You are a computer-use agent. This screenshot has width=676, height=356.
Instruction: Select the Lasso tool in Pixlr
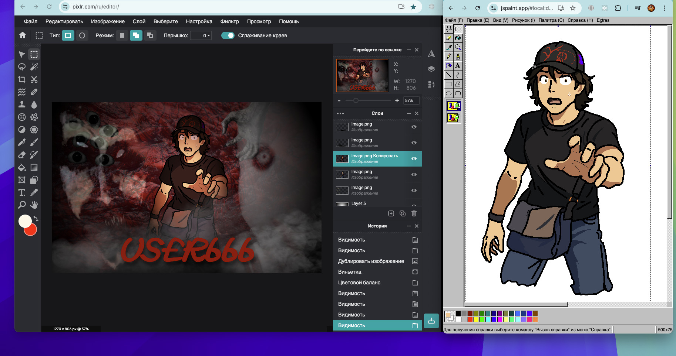tap(22, 67)
